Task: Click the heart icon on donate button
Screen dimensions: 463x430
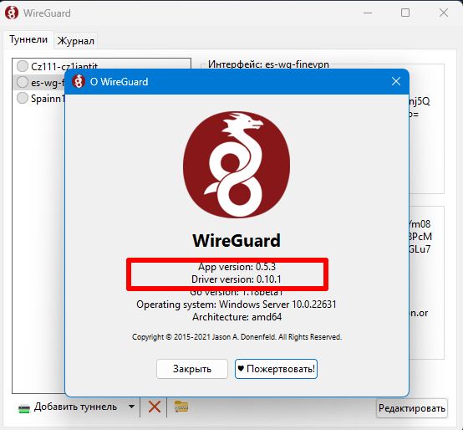Action: tap(241, 369)
